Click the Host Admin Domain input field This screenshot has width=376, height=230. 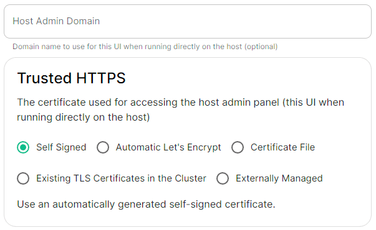coord(188,21)
